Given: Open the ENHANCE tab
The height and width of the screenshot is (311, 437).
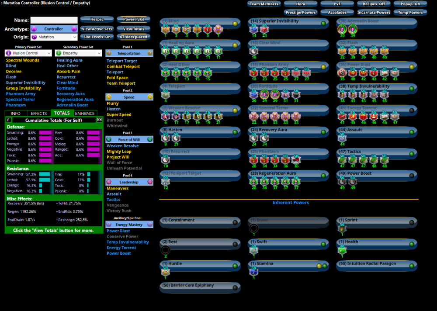Looking at the screenshot, I should [85, 114].
